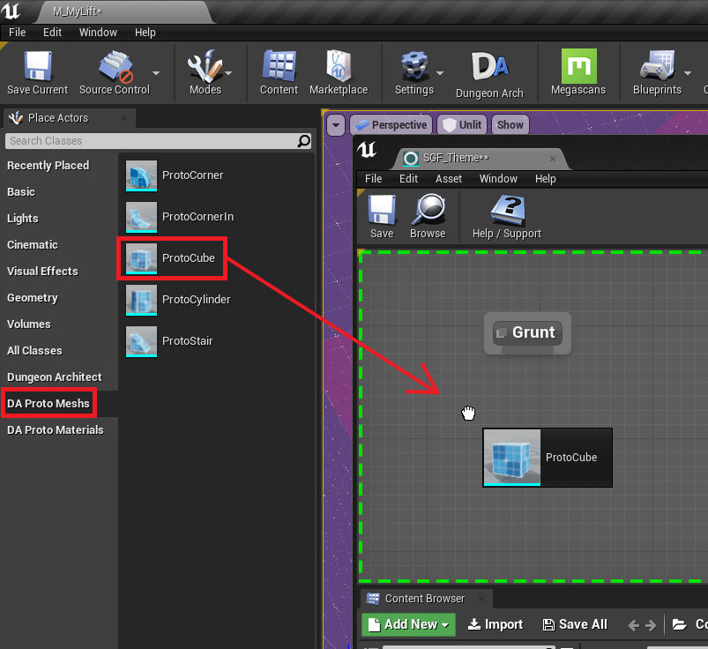This screenshot has height=649, width=708.
Task: Select ProtoCorner mesh thumbnail
Action: (x=141, y=175)
